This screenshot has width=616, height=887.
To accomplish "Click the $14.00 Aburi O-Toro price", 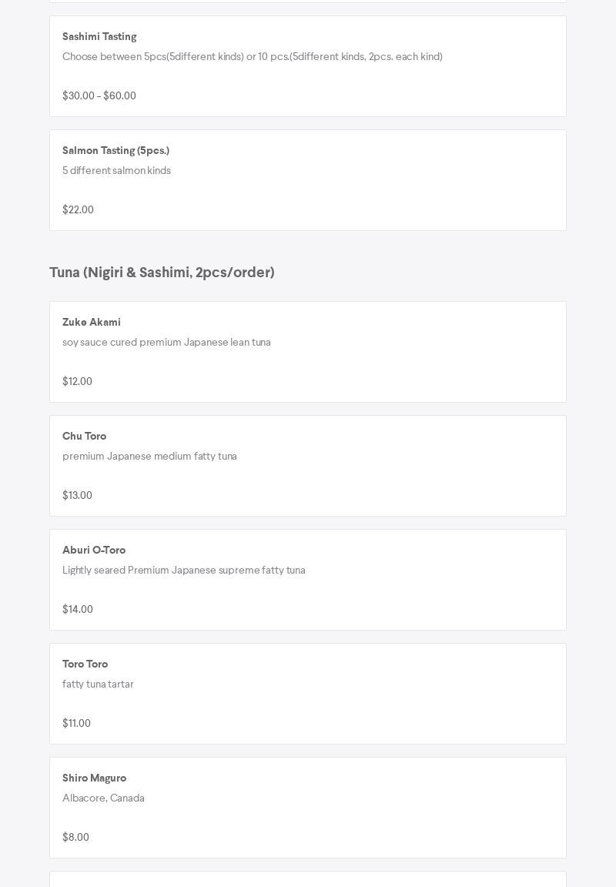I will click(x=78, y=610).
